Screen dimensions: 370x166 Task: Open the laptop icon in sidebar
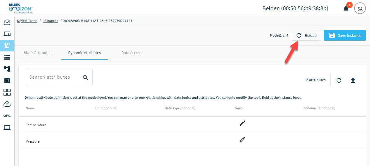tap(7, 127)
